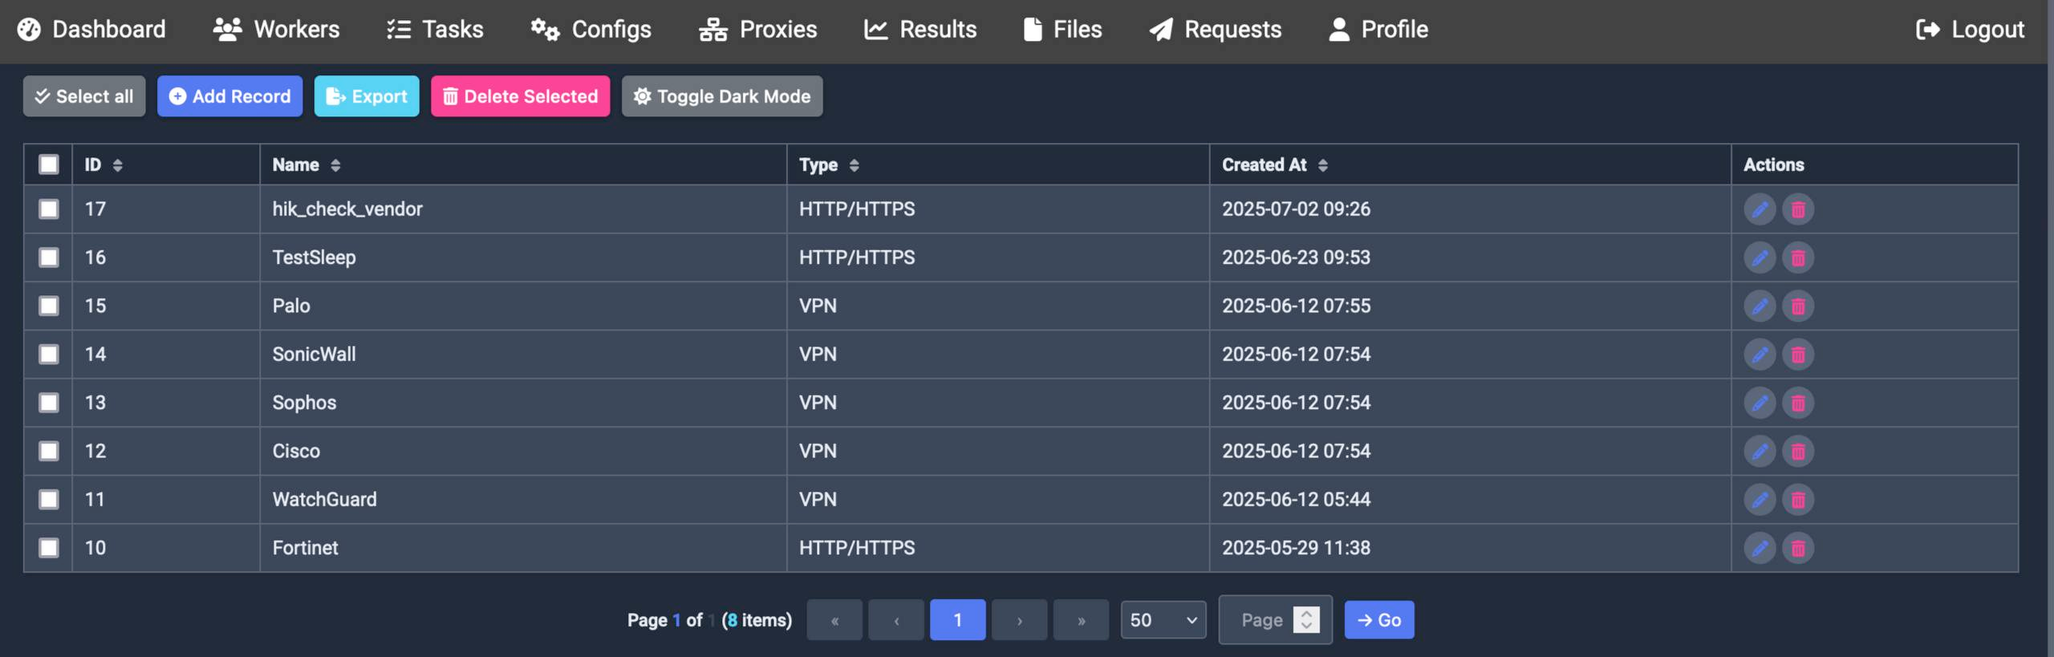The image size is (2054, 657).
Task: Edit the WatchGuard record
Action: 1759,500
